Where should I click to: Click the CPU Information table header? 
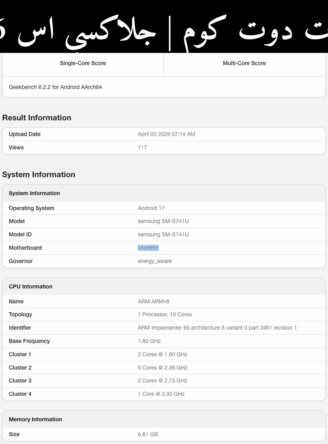(x=31, y=286)
